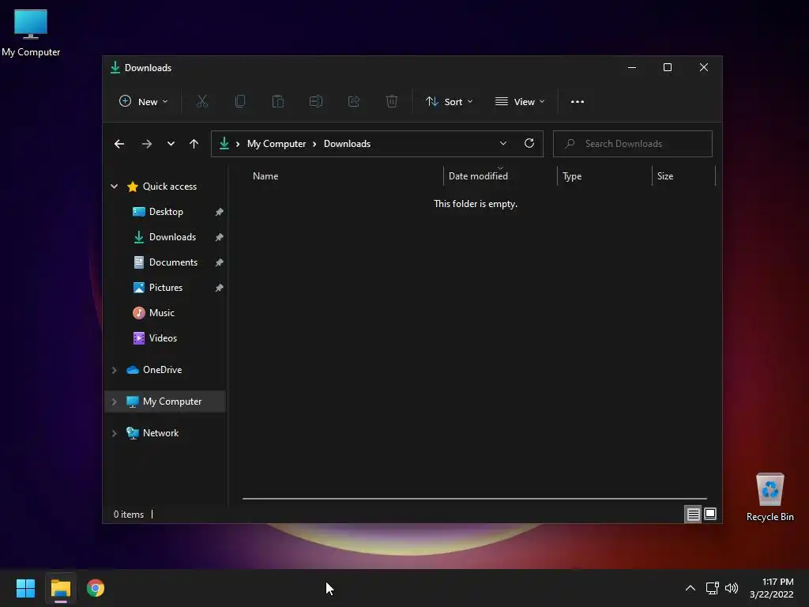Click My Computer breadcrumb in address bar
Screen dimensions: 809x607
(277, 144)
